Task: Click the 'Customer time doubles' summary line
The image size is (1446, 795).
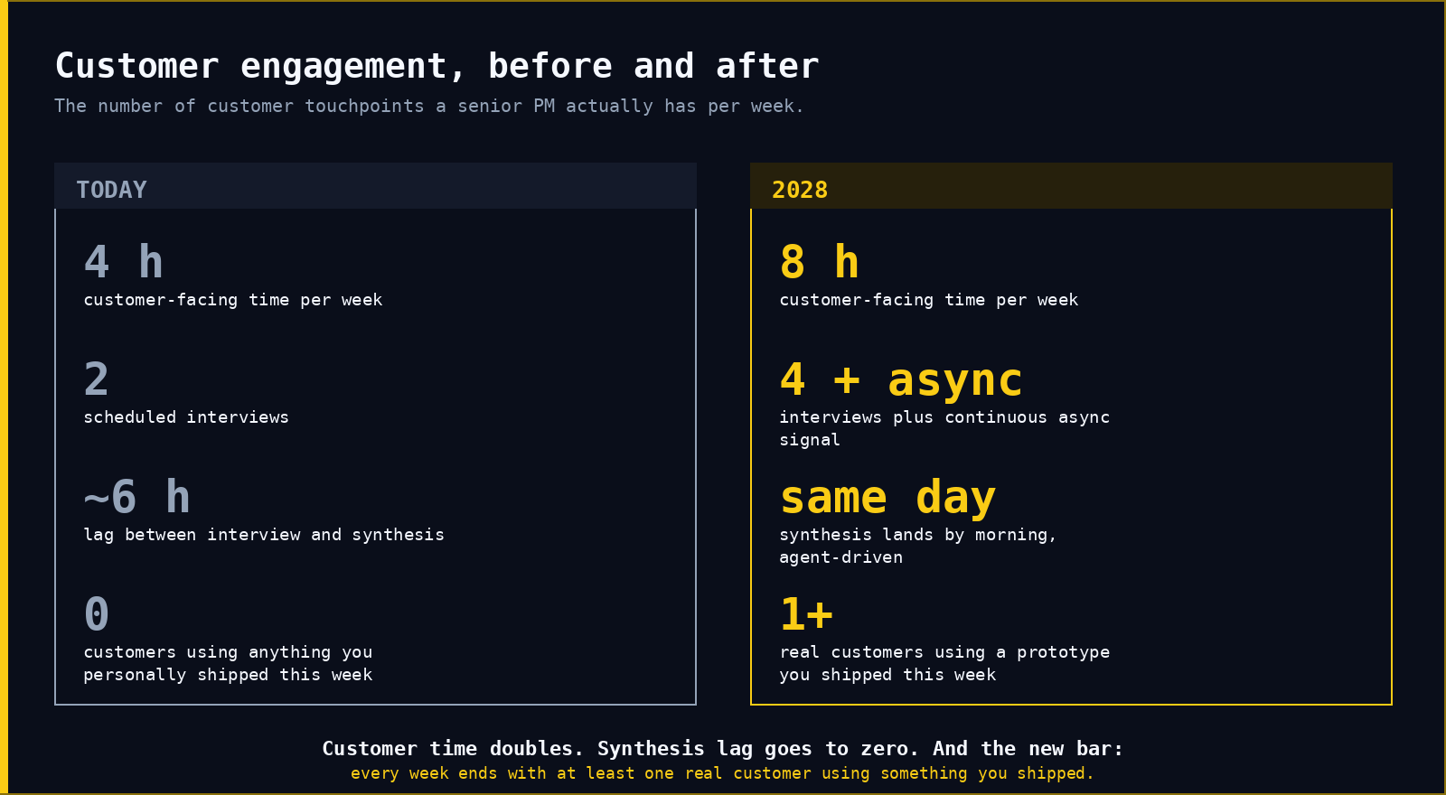Action: [x=723, y=749]
